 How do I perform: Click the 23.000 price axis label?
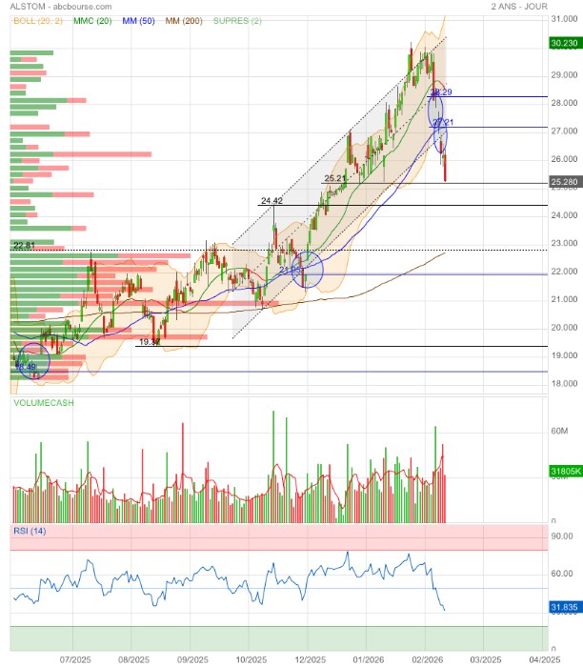tap(564, 243)
